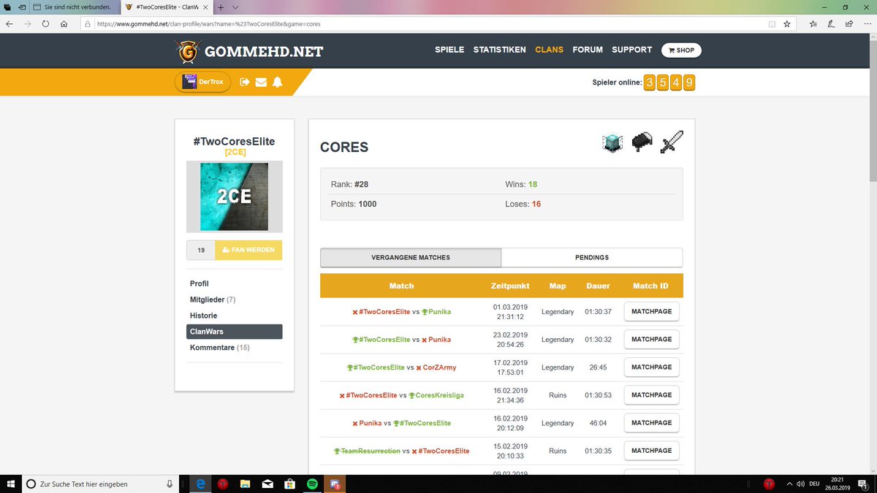Open the SUPPORT menu
This screenshot has width=877, height=493.
631,50
